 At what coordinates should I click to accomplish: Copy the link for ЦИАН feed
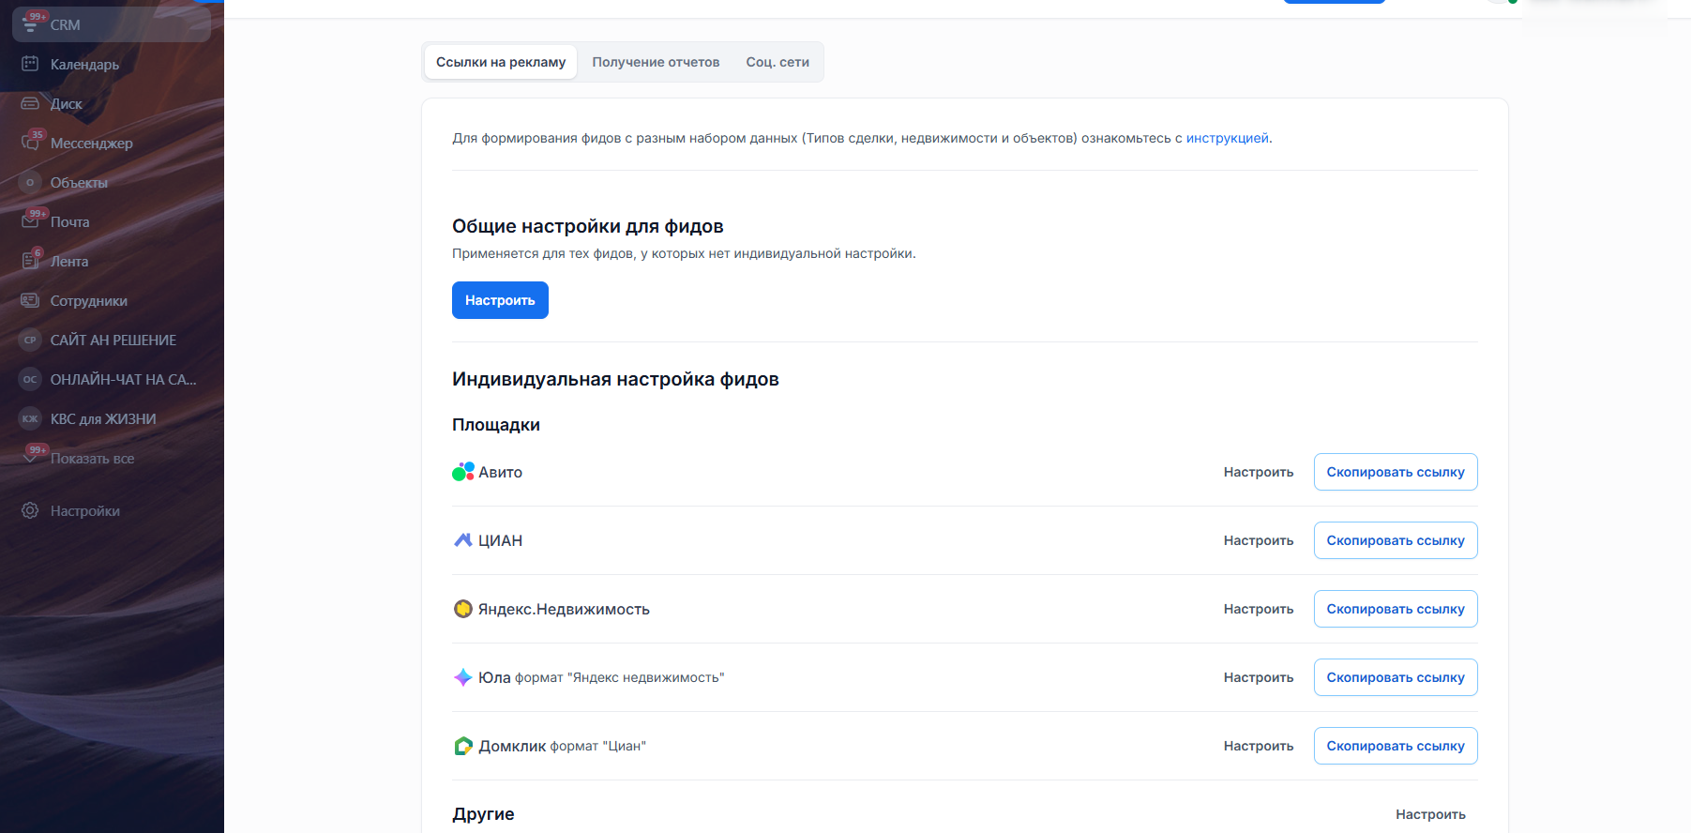tap(1395, 540)
